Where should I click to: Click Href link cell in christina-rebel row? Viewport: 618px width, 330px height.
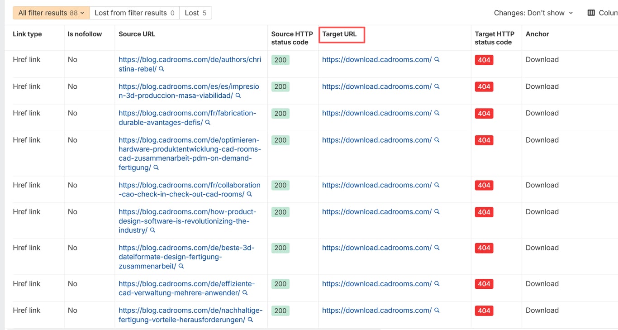[x=27, y=60]
